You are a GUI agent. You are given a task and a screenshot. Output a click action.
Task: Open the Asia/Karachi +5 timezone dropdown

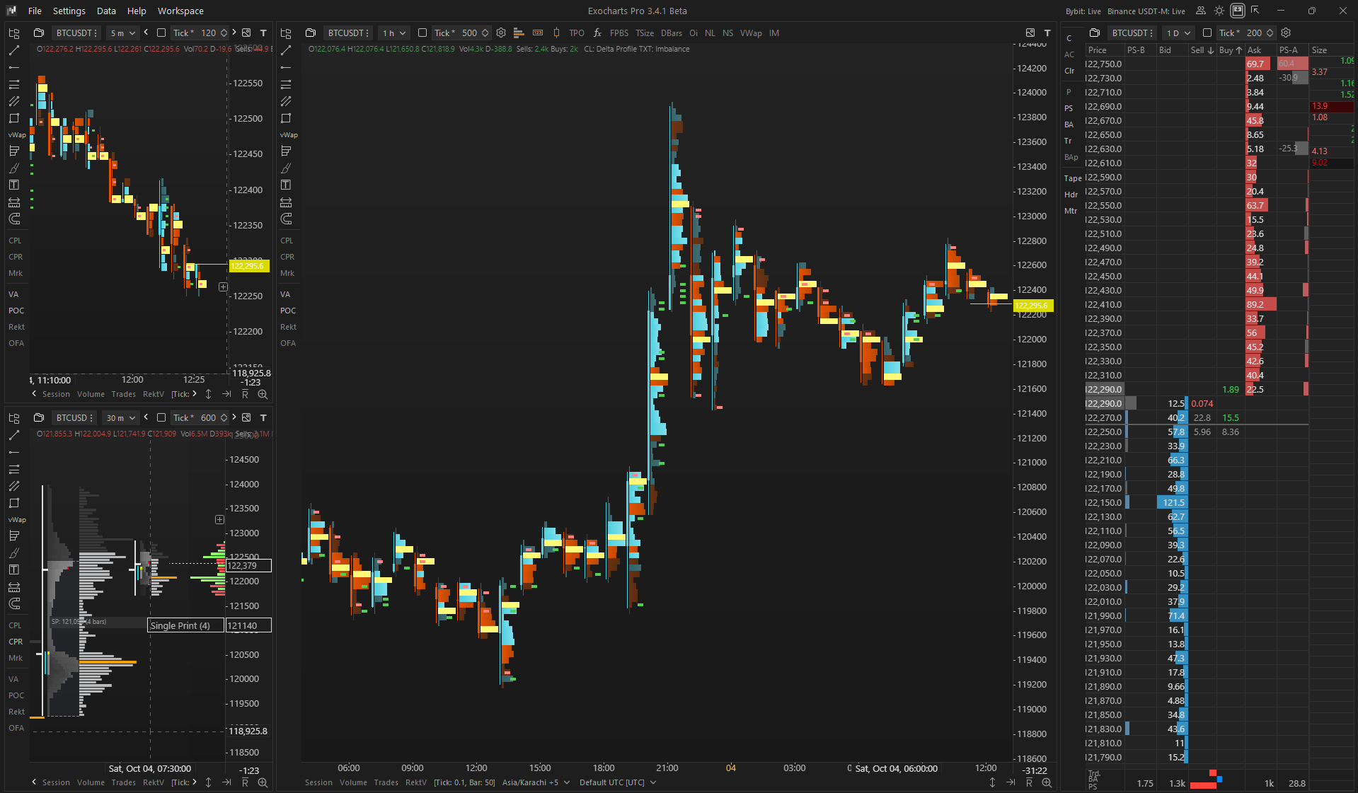[x=536, y=782]
